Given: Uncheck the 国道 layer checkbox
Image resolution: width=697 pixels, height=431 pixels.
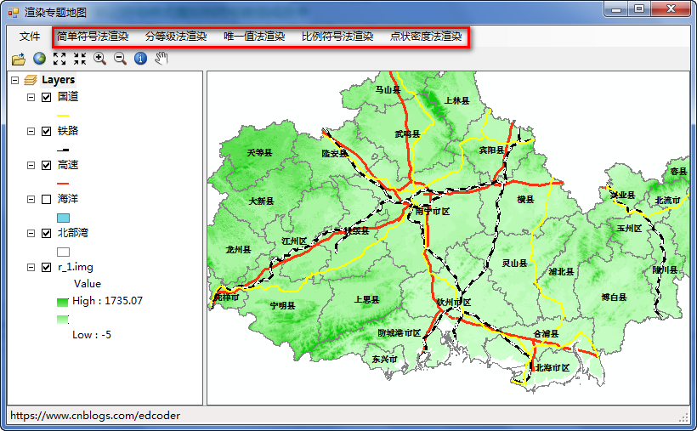Looking at the screenshot, I should click(x=47, y=97).
